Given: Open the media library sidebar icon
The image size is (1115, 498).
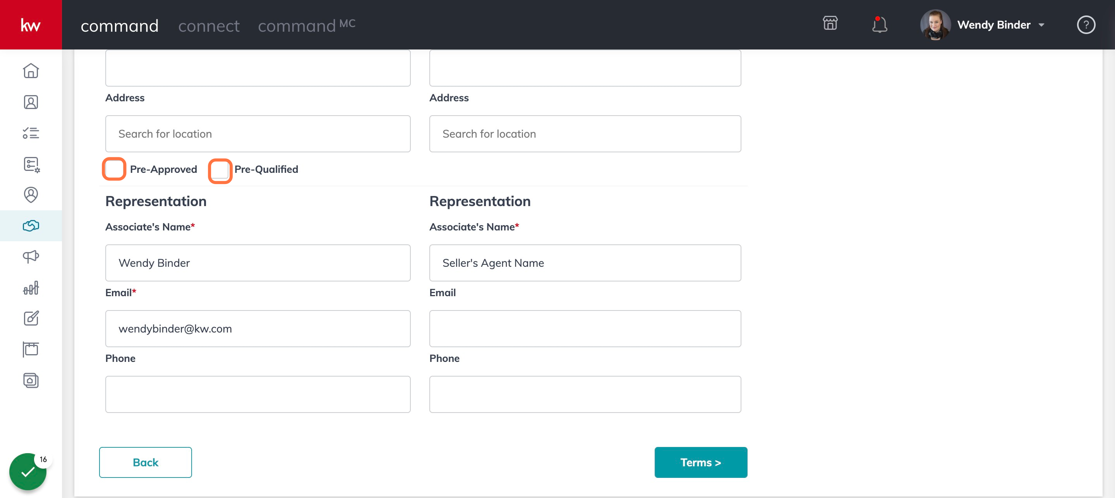Looking at the screenshot, I should [31, 380].
